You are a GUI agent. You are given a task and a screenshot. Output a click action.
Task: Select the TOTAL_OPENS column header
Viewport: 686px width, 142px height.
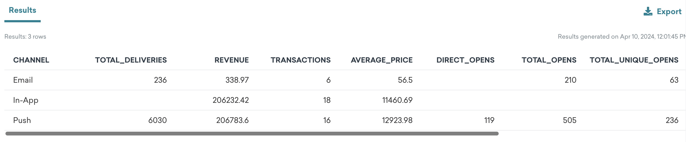point(549,60)
